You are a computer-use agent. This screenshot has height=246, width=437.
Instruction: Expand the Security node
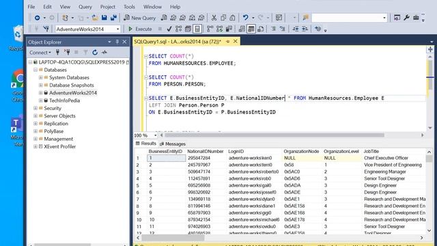tap(36, 108)
